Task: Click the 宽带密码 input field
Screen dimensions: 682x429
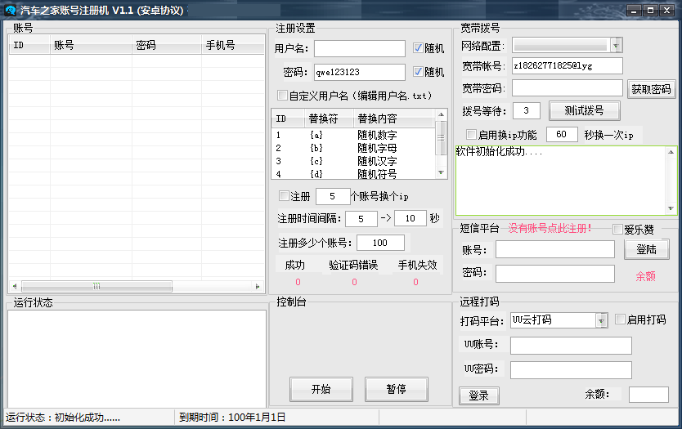Action: pos(568,88)
